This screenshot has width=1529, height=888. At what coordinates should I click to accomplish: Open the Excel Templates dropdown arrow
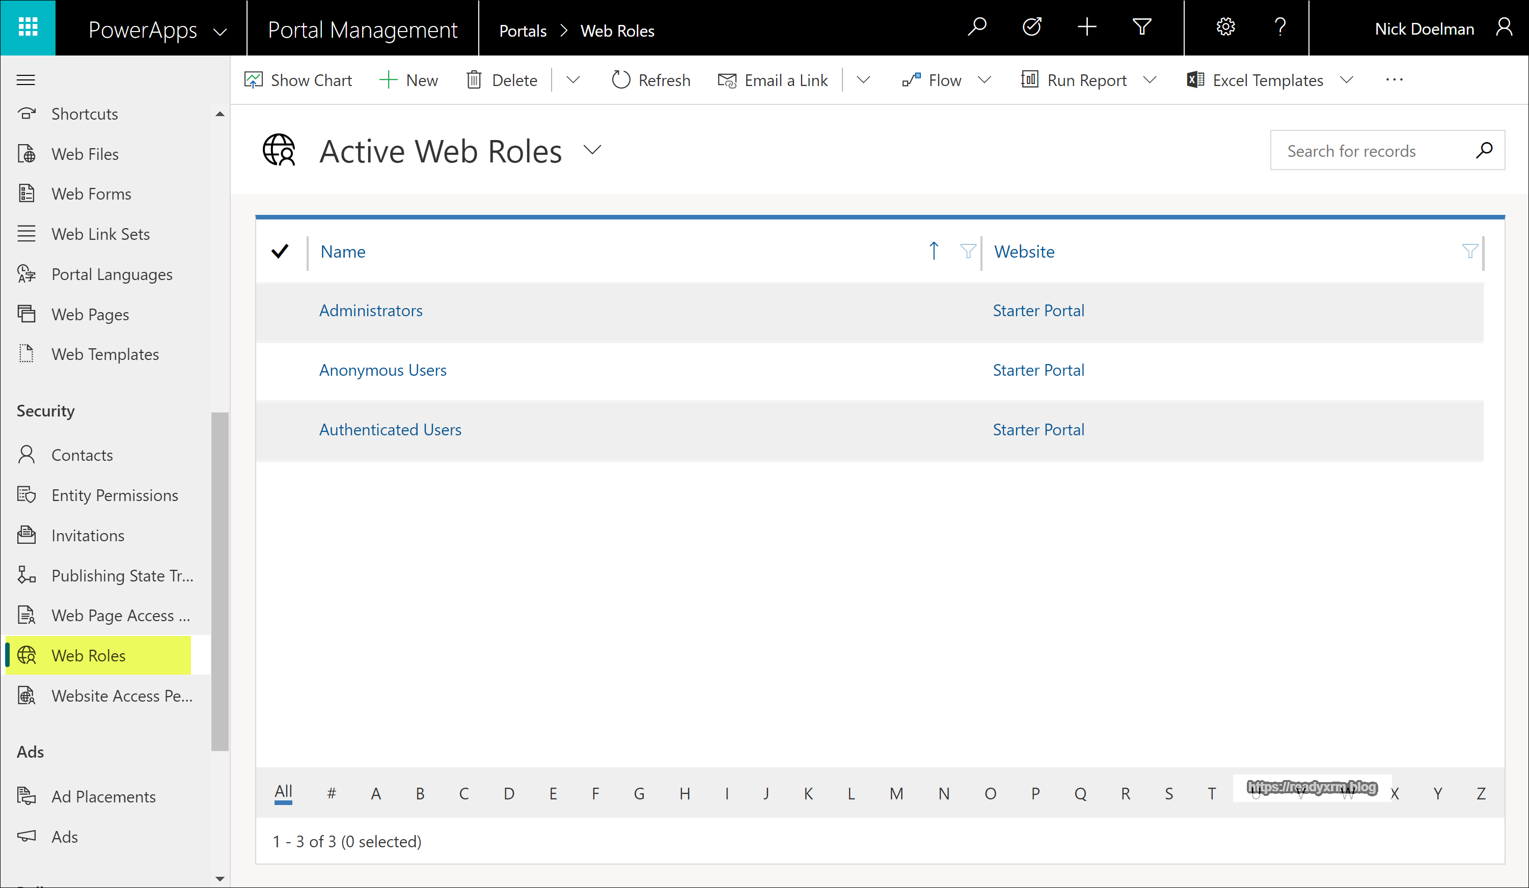pyautogui.click(x=1346, y=80)
